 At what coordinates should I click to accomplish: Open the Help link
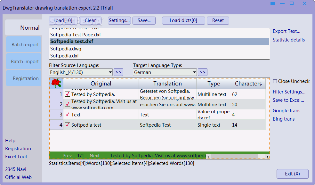coord(10,141)
